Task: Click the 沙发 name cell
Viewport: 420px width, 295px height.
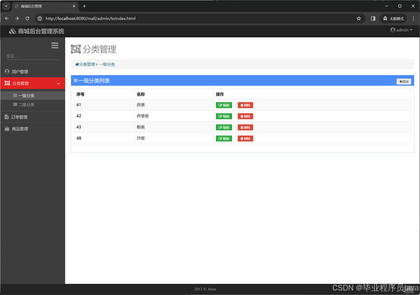Action: coord(174,138)
